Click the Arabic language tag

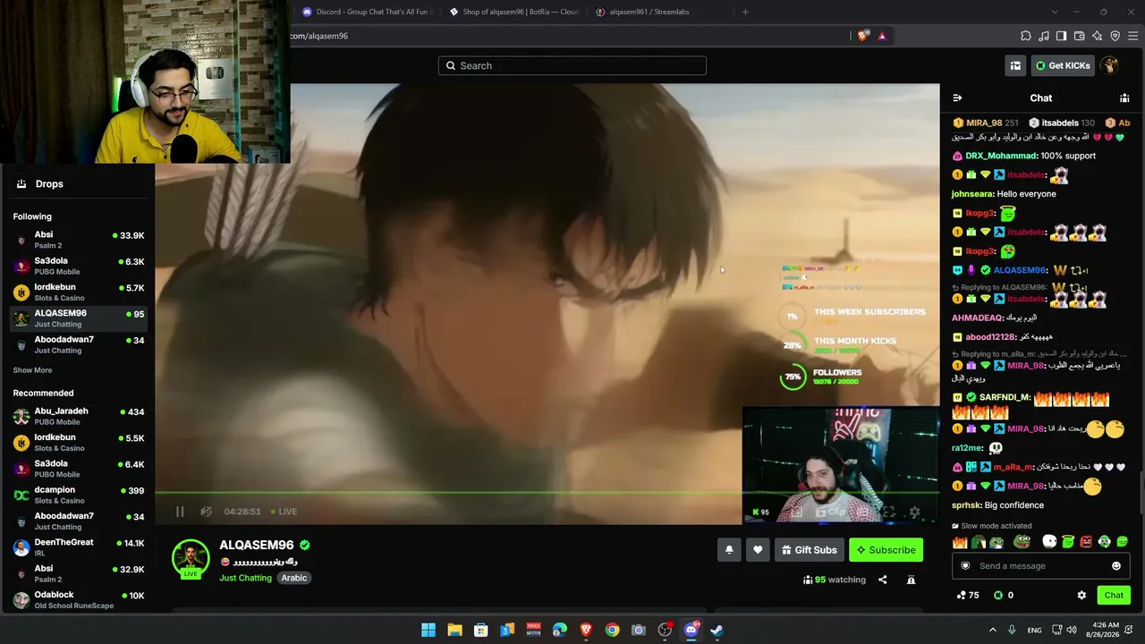pos(294,578)
